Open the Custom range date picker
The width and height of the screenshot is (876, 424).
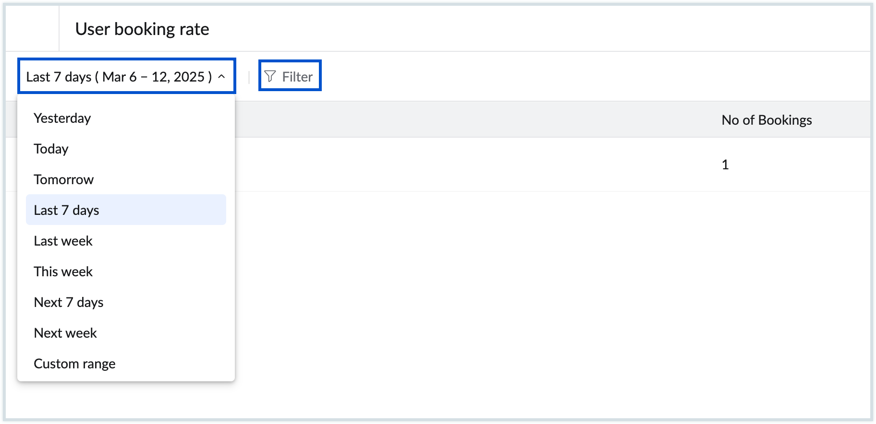pyautogui.click(x=74, y=364)
